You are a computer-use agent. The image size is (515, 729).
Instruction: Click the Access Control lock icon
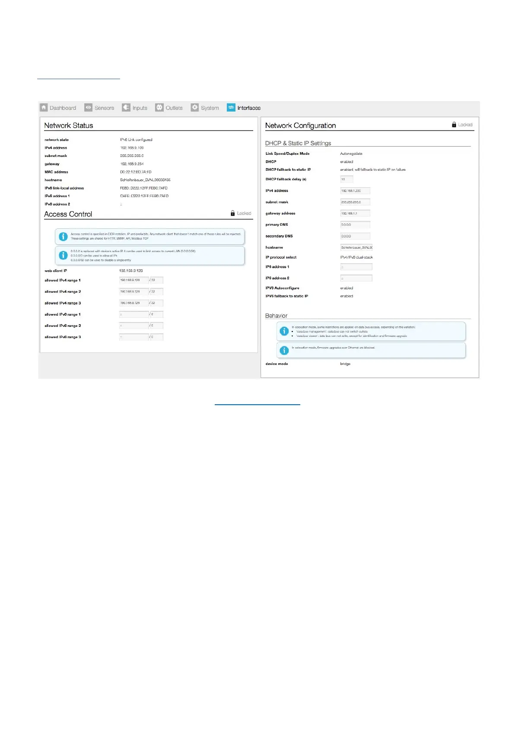tap(233, 213)
